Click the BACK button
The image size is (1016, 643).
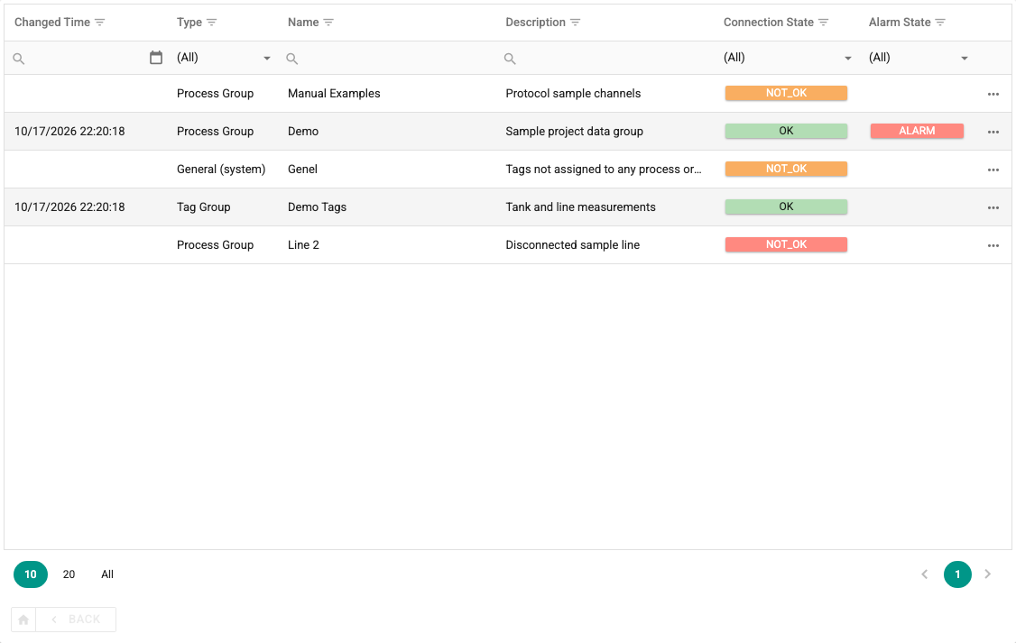76,620
